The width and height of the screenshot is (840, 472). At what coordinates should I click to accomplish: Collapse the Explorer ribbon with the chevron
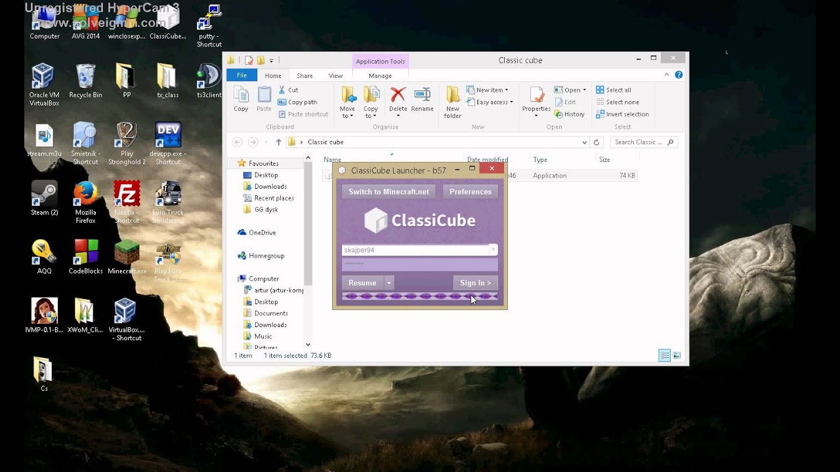(668, 75)
